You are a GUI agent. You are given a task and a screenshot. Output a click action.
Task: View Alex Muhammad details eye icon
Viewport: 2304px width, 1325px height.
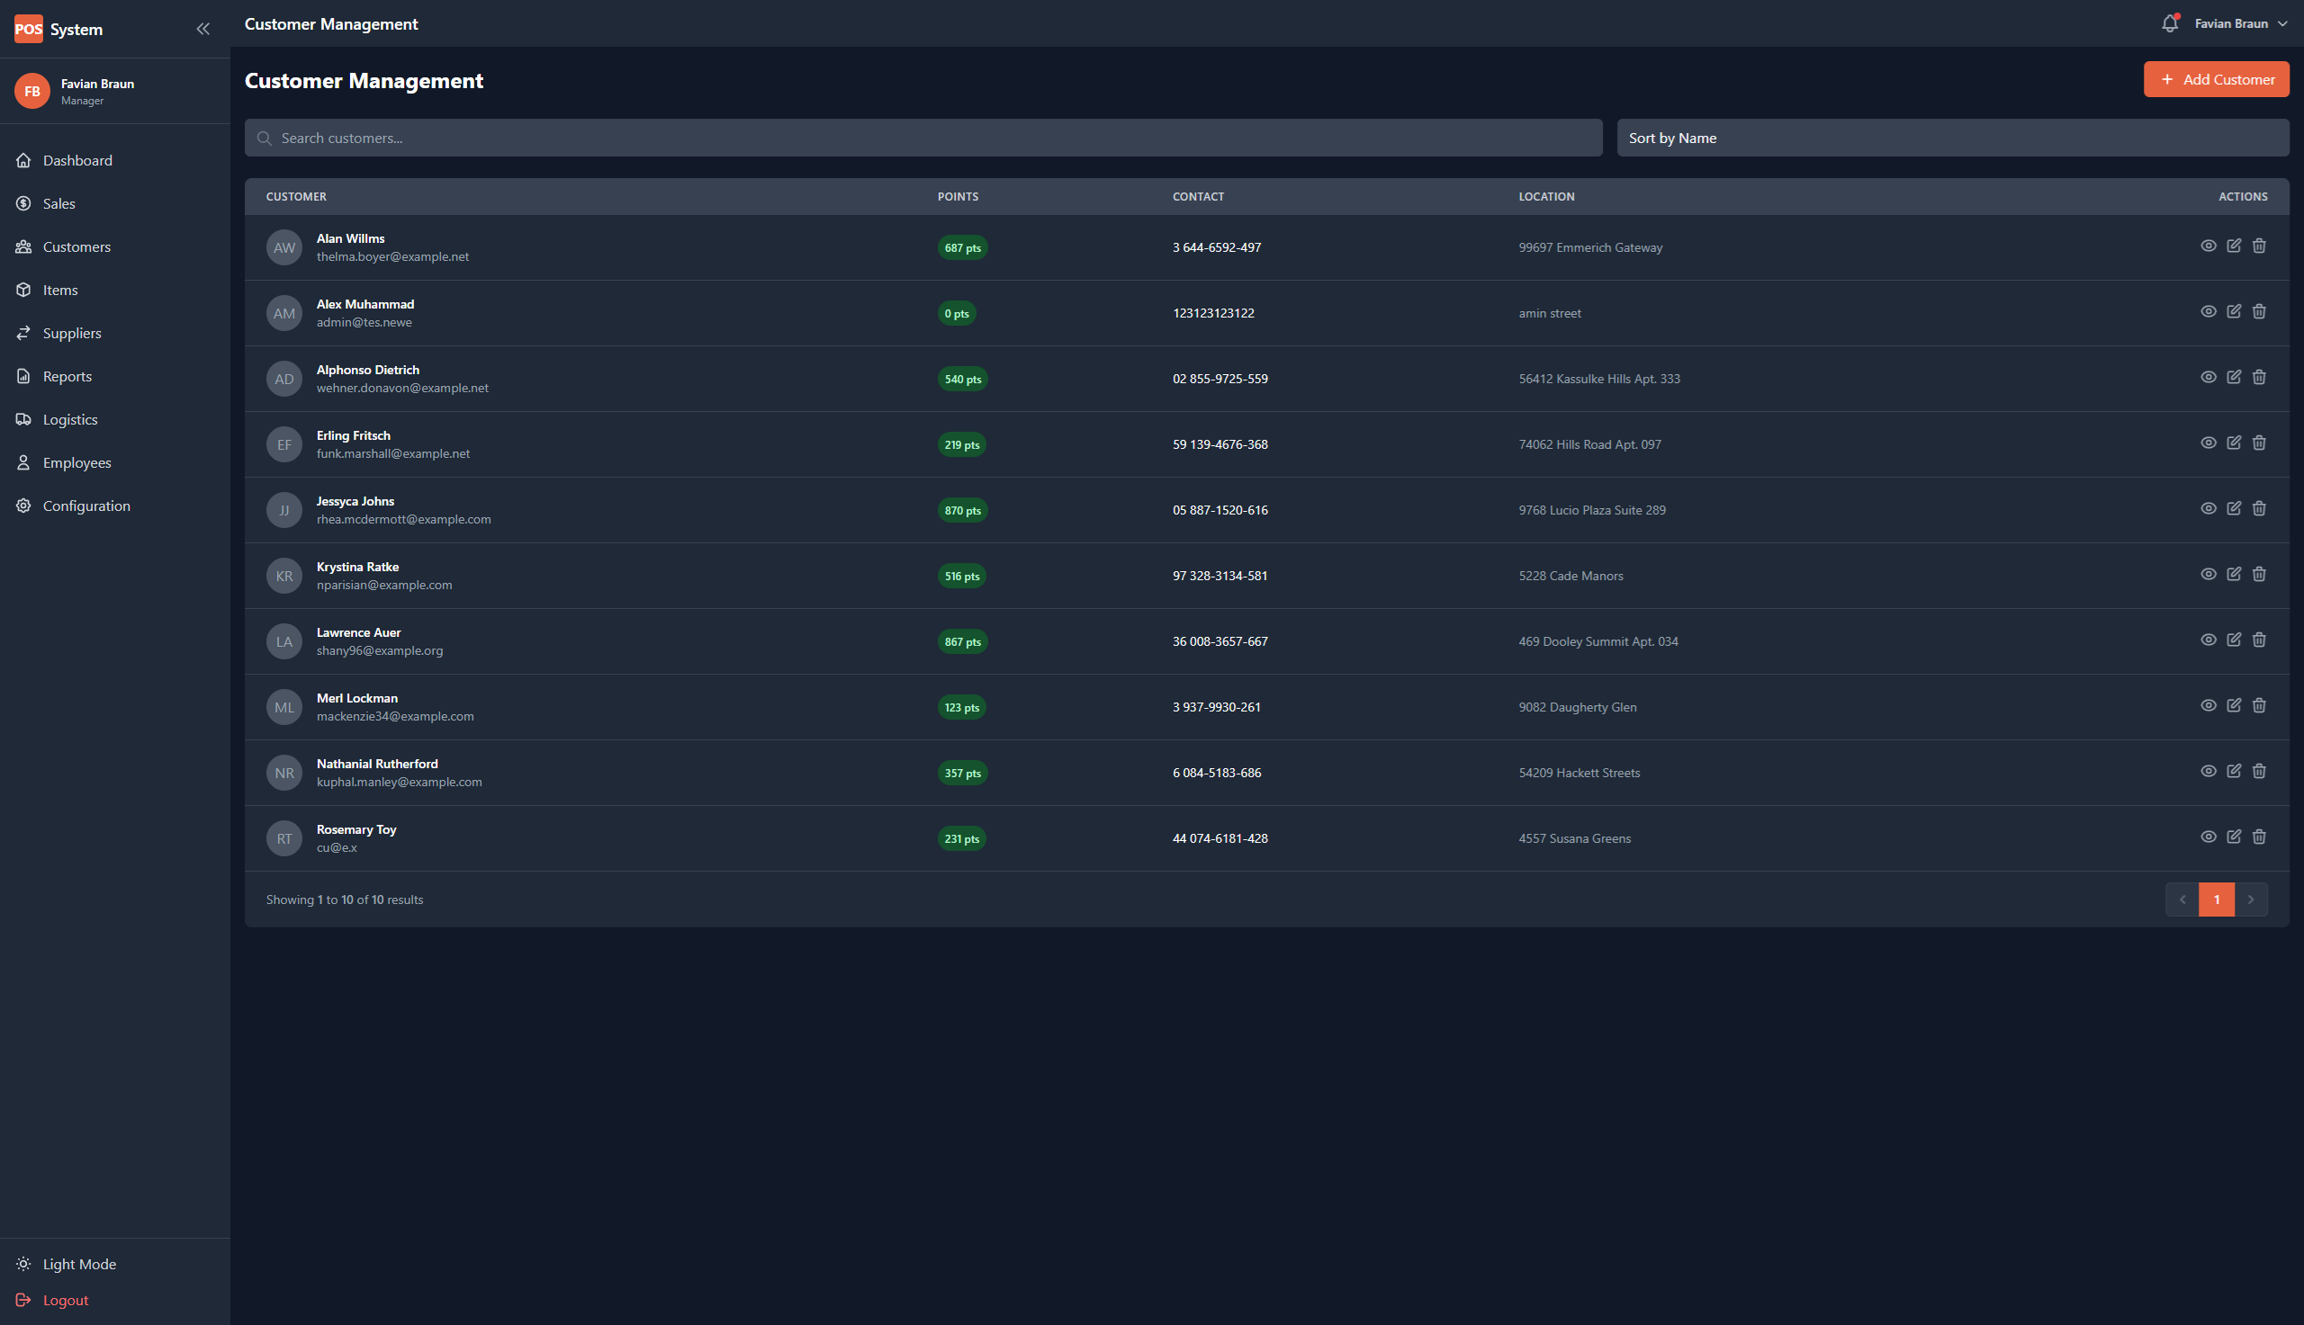click(2209, 311)
